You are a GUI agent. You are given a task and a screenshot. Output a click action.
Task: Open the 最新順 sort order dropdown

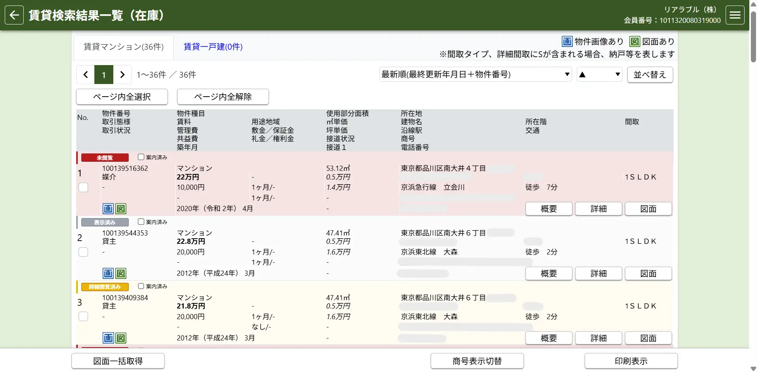point(476,74)
